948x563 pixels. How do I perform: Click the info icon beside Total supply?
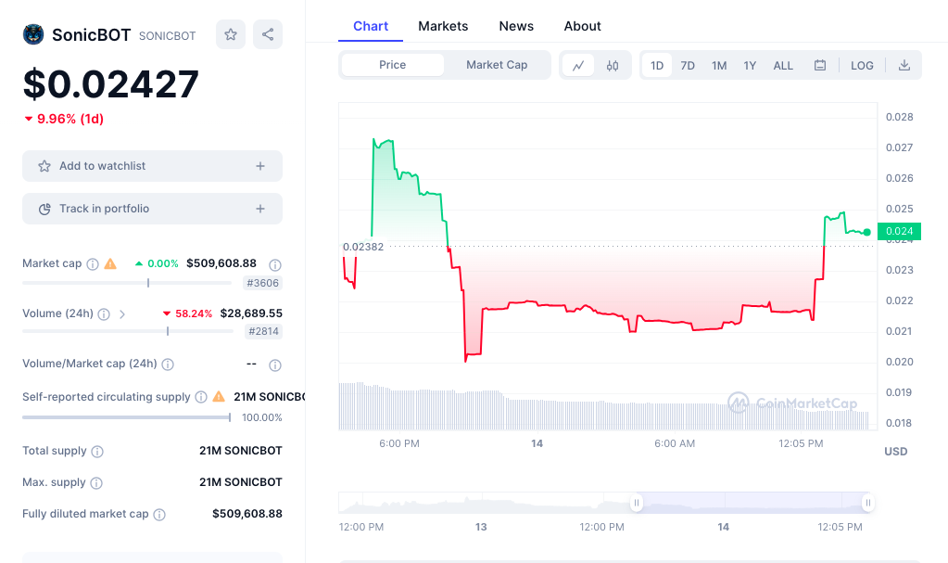click(97, 452)
